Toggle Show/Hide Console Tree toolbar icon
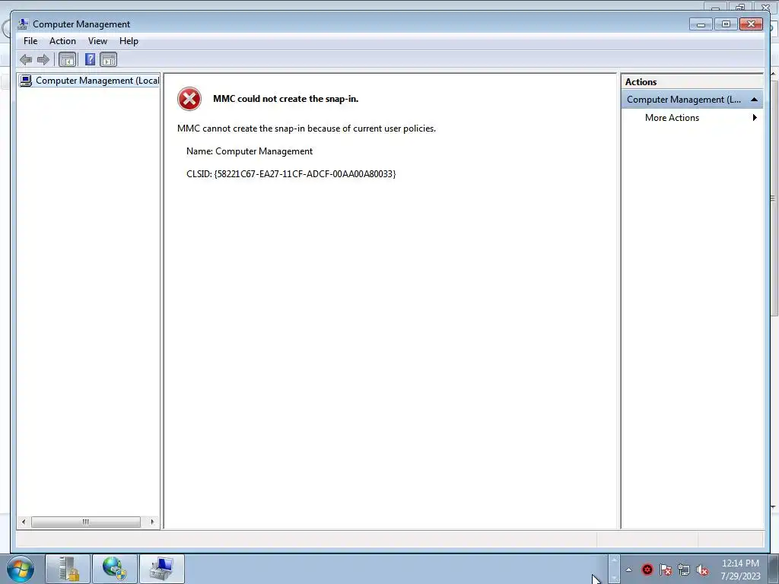Image resolution: width=779 pixels, height=584 pixels. pyautogui.click(x=67, y=60)
